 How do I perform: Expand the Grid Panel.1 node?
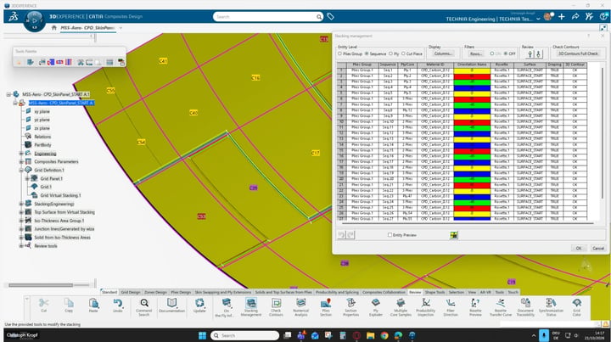tap(27, 178)
